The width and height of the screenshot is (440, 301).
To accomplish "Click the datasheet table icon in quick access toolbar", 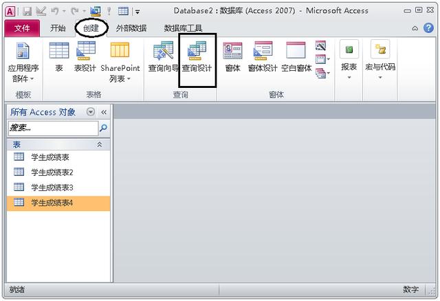I will tap(123, 12).
